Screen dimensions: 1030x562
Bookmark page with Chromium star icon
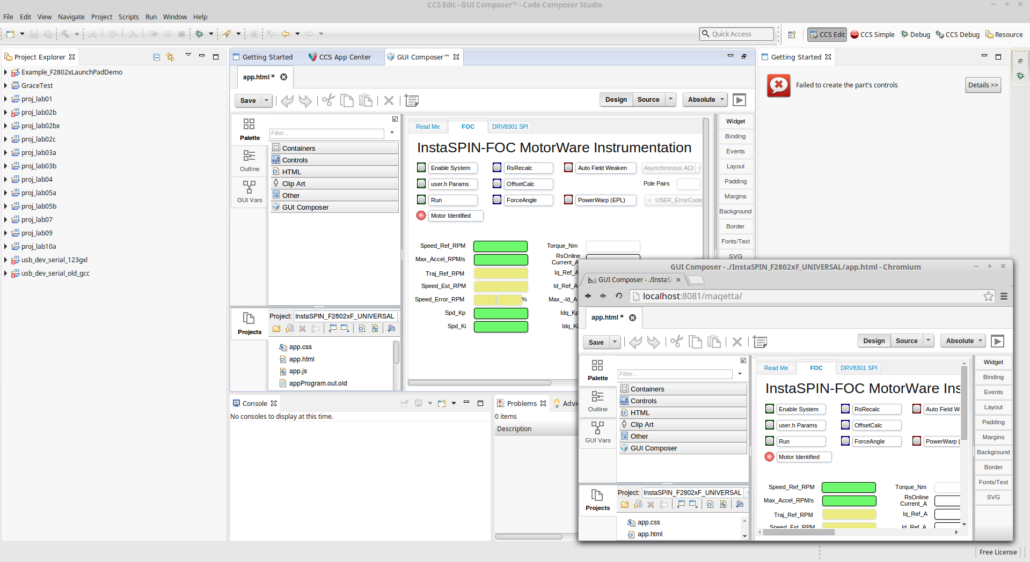[988, 296]
